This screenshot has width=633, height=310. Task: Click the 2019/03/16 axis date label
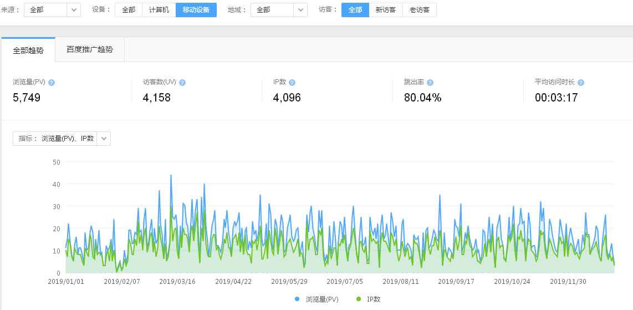[177, 281]
